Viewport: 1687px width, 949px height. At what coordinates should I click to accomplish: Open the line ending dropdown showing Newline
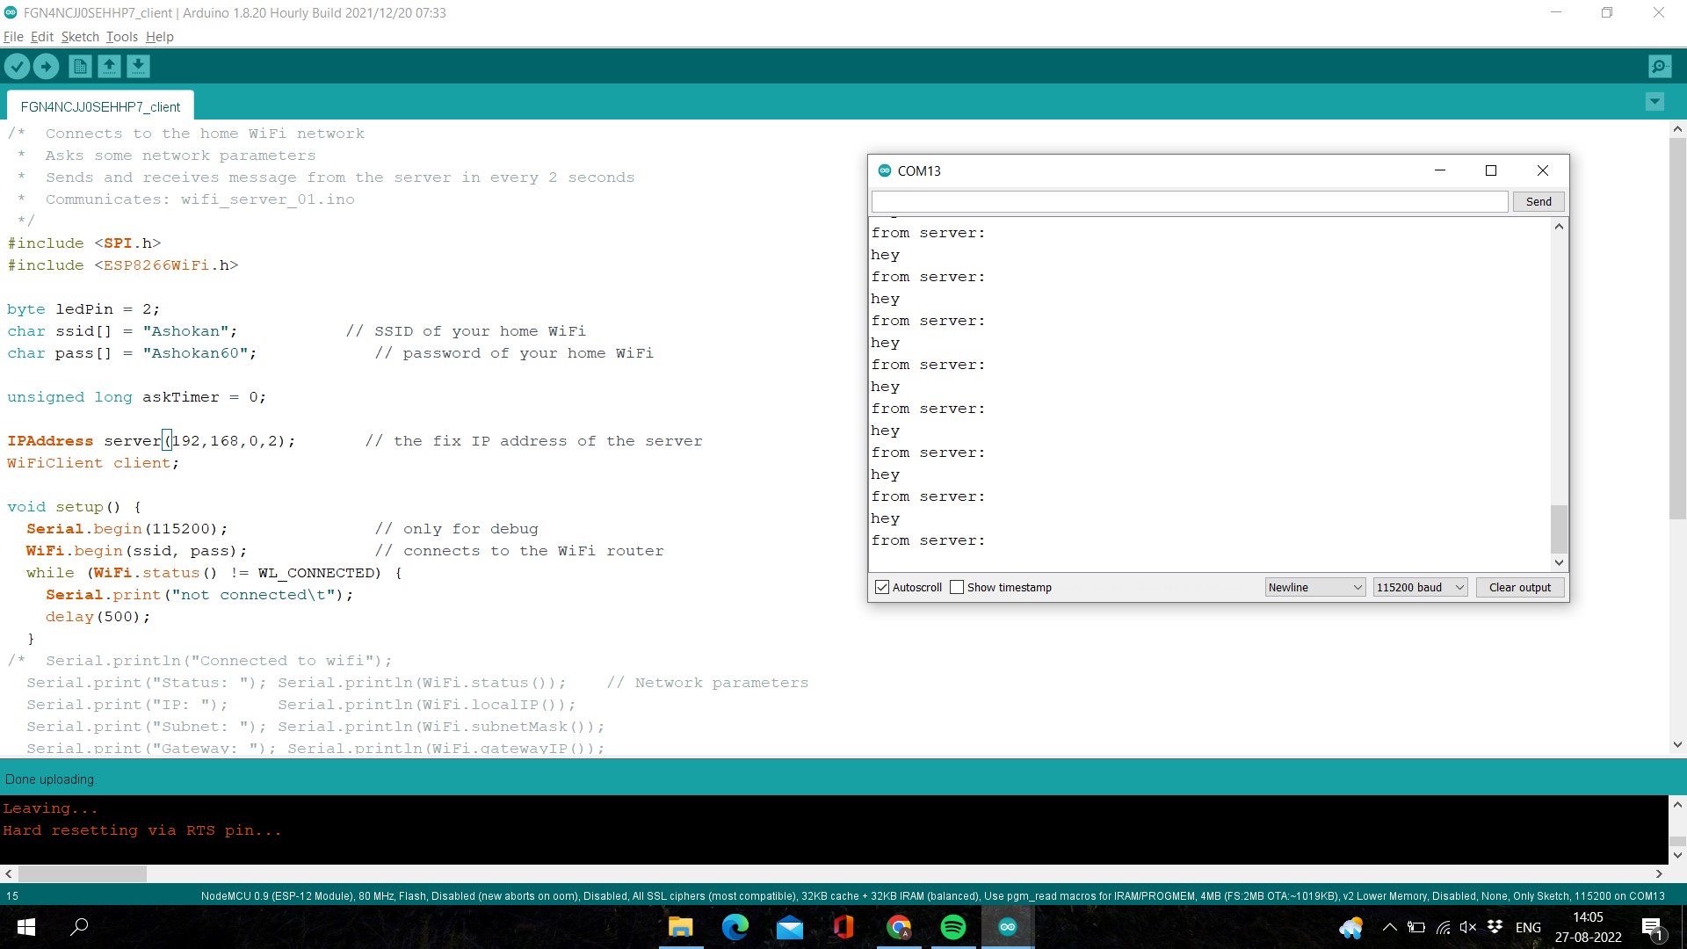click(1314, 587)
